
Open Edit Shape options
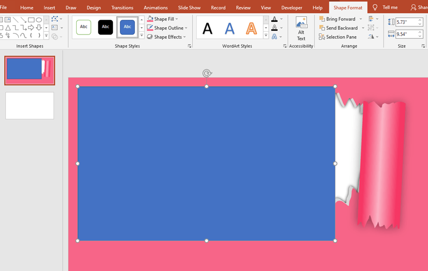coord(57,19)
